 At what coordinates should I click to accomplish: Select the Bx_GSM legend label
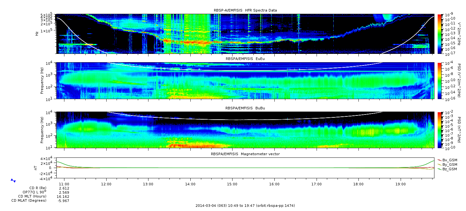[450, 160]
